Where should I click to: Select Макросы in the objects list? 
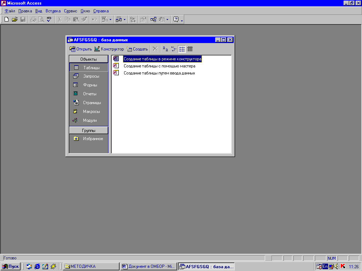tap(89, 111)
